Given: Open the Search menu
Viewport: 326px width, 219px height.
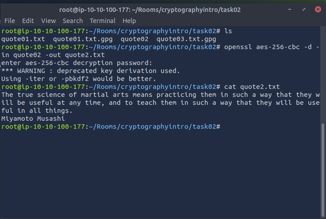Looking at the screenshot, I should pyautogui.click(x=73, y=21).
